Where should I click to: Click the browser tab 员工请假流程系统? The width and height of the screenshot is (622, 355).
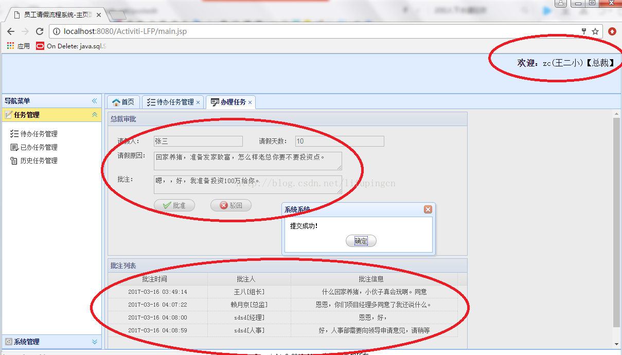(x=56, y=15)
